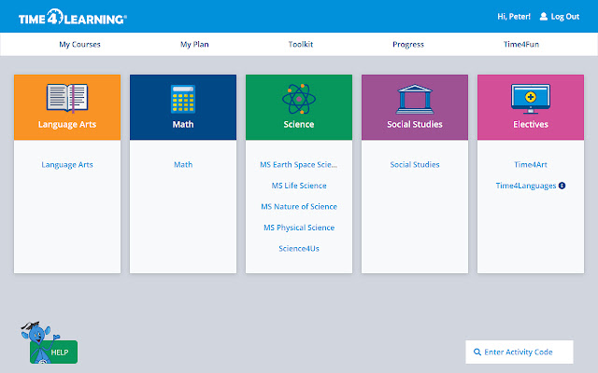Image resolution: width=598 pixels, height=373 pixels.
Task: Click the green Science header title
Action: click(299, 124)
